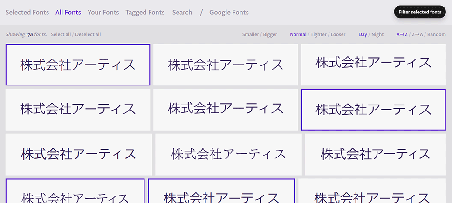Deselect the highlighted middle card in bottom row
This screenshot has width=452, height=203.
pyautogui.click(x=221, y=191)
